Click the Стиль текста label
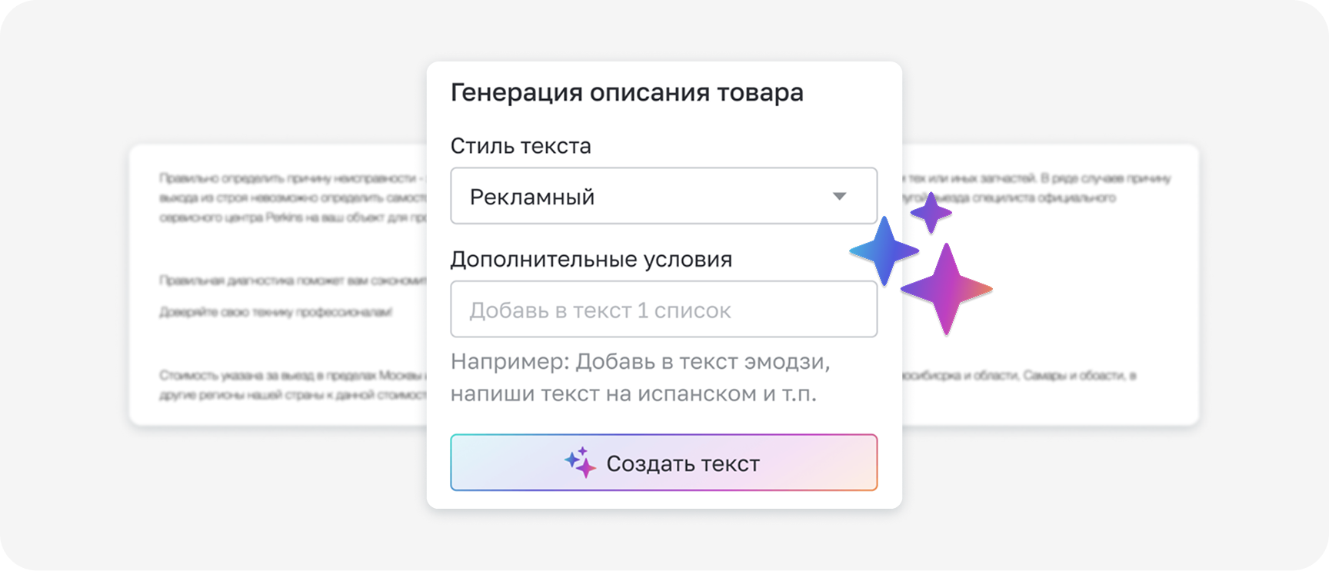Screen dimensions: 1329x571 (521, 146)
